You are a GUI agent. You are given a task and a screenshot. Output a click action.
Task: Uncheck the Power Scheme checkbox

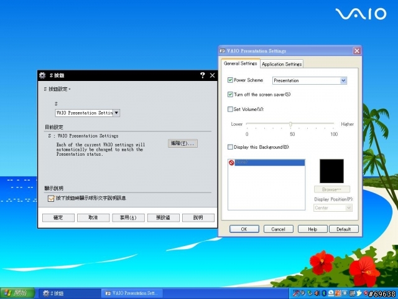coord(230,80)
